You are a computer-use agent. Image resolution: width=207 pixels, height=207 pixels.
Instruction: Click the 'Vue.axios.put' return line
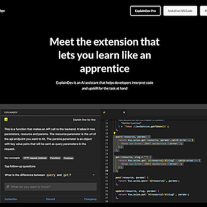click(x=154, y=195)
